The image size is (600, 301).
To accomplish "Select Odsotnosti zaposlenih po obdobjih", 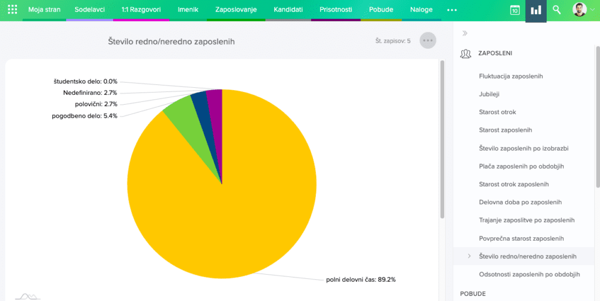I will 529,274.
